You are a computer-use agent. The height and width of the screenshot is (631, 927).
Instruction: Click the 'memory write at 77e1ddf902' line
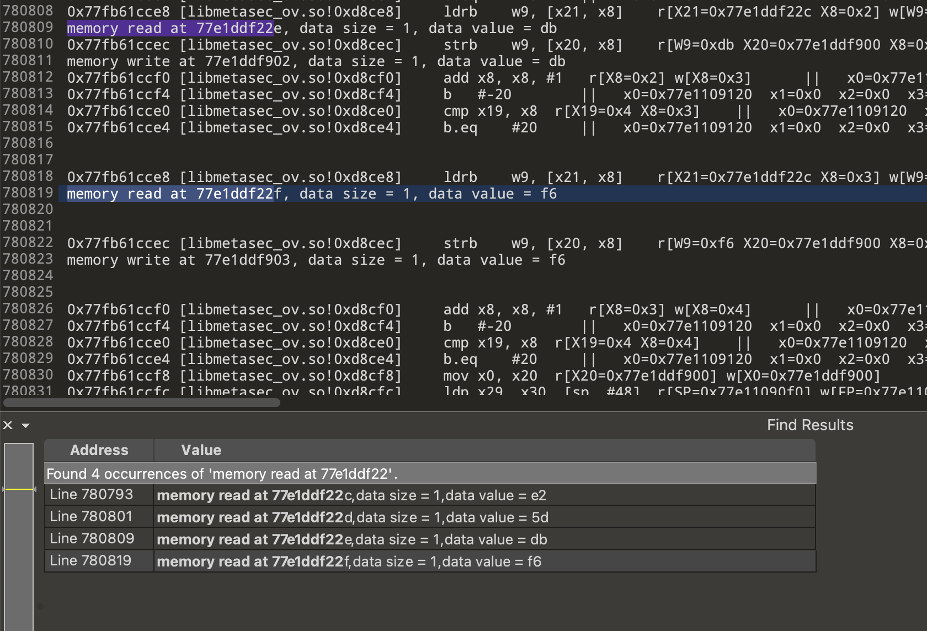316,62
